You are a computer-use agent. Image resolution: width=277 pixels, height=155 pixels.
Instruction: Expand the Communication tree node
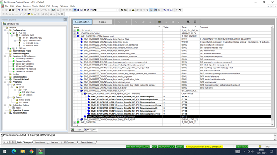(x=5, y=77)
